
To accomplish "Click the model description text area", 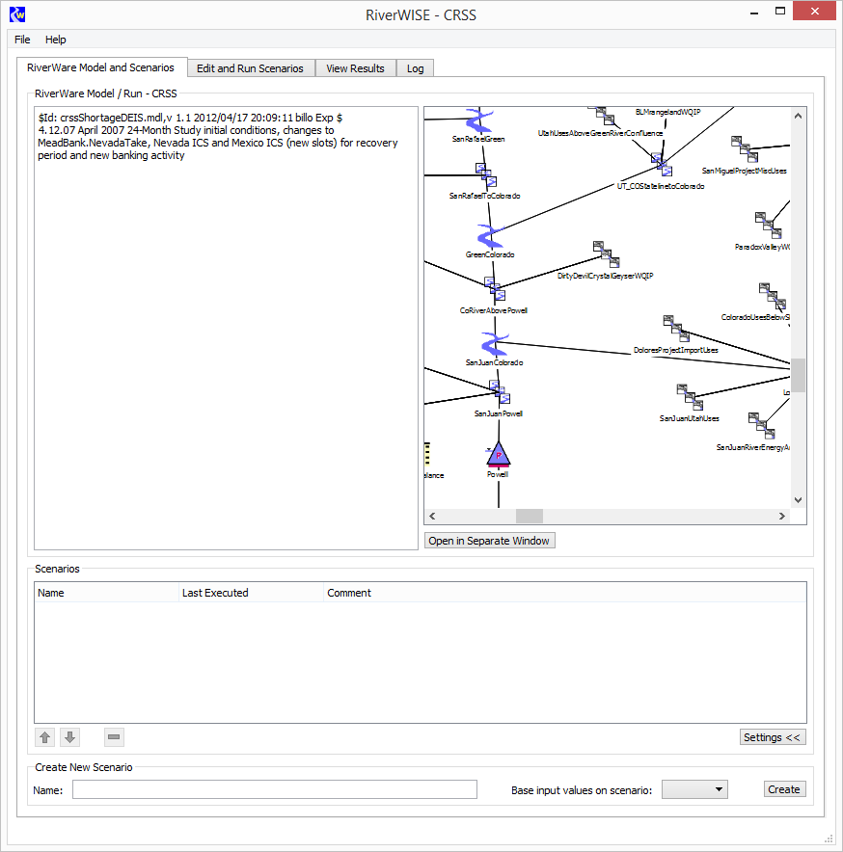I will (226, 329).
